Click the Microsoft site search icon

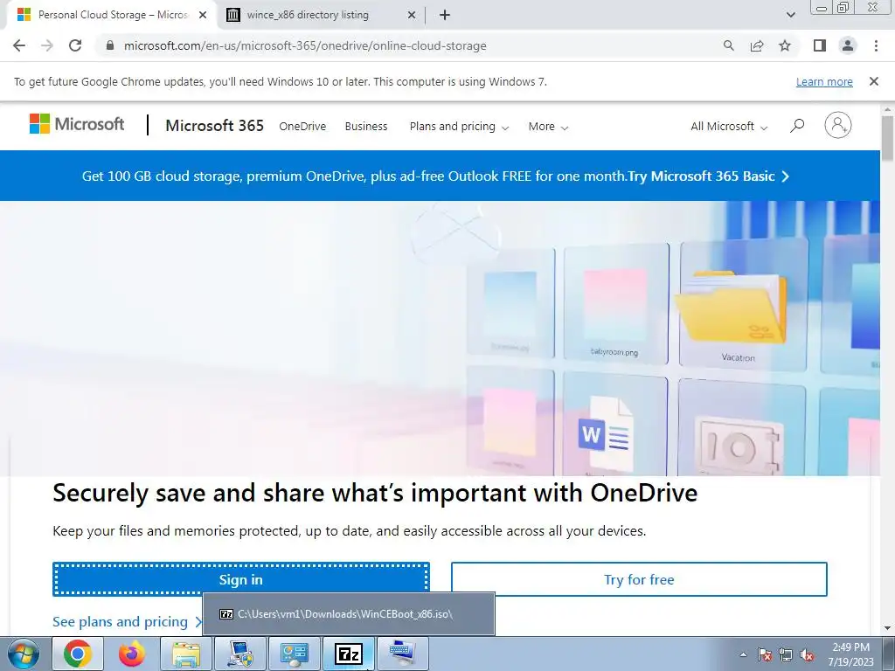(797, 126)
